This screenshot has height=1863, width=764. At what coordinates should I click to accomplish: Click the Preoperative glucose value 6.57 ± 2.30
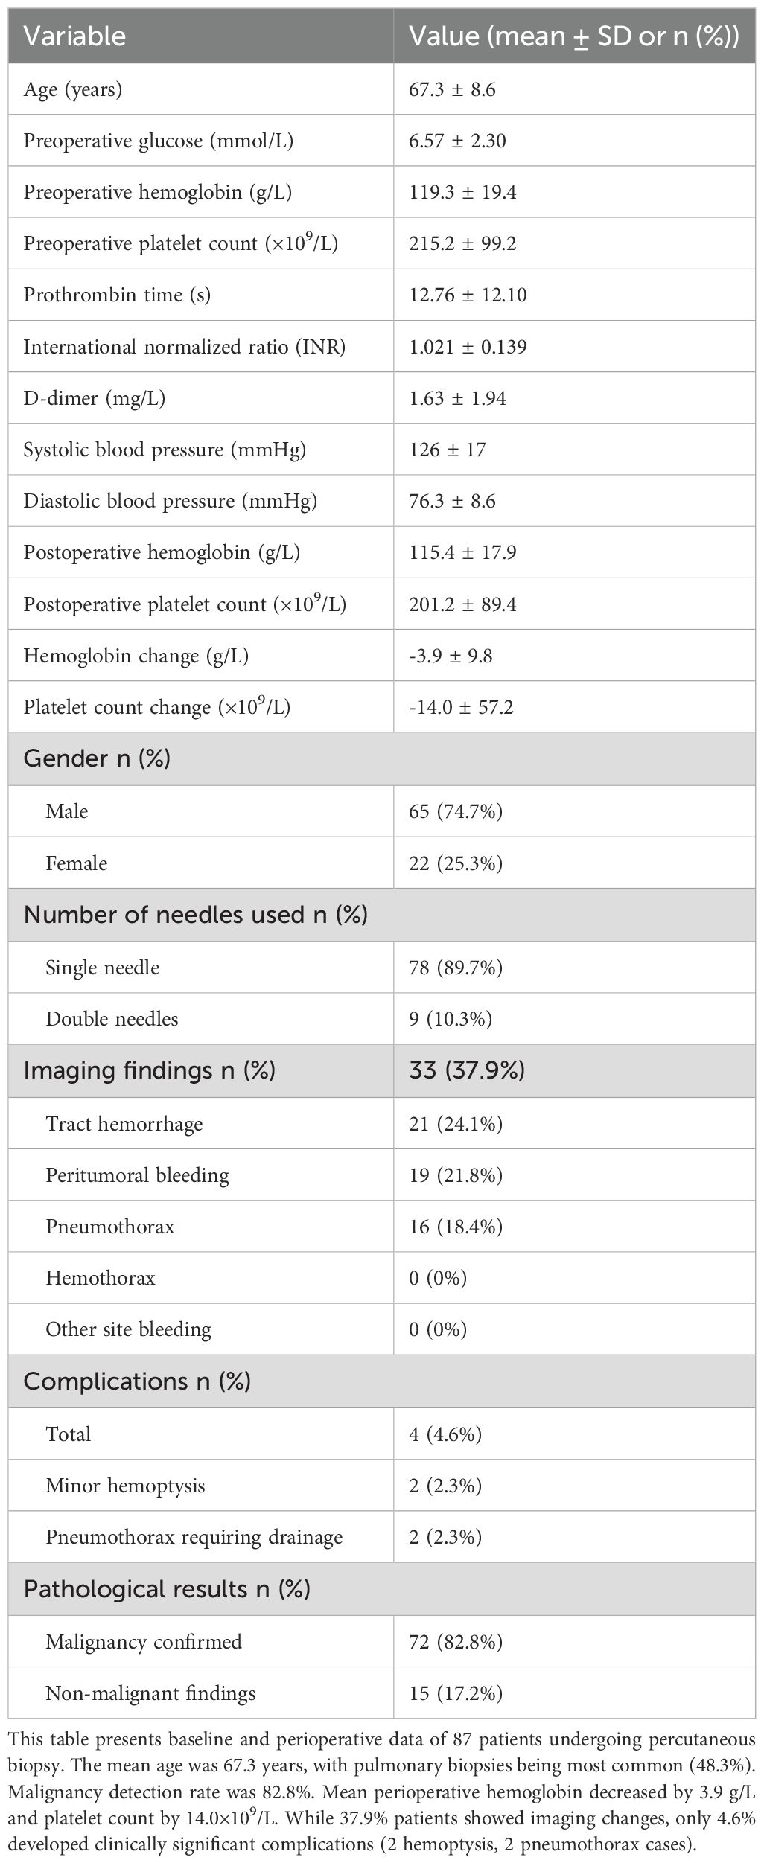point(457,141)
